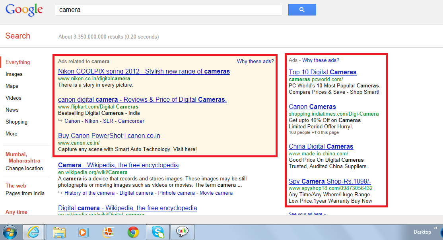Open the Nikon COOLPIX spring 2012 ad
The width and height of the screenshot is (443, 240).
point(144,72)
